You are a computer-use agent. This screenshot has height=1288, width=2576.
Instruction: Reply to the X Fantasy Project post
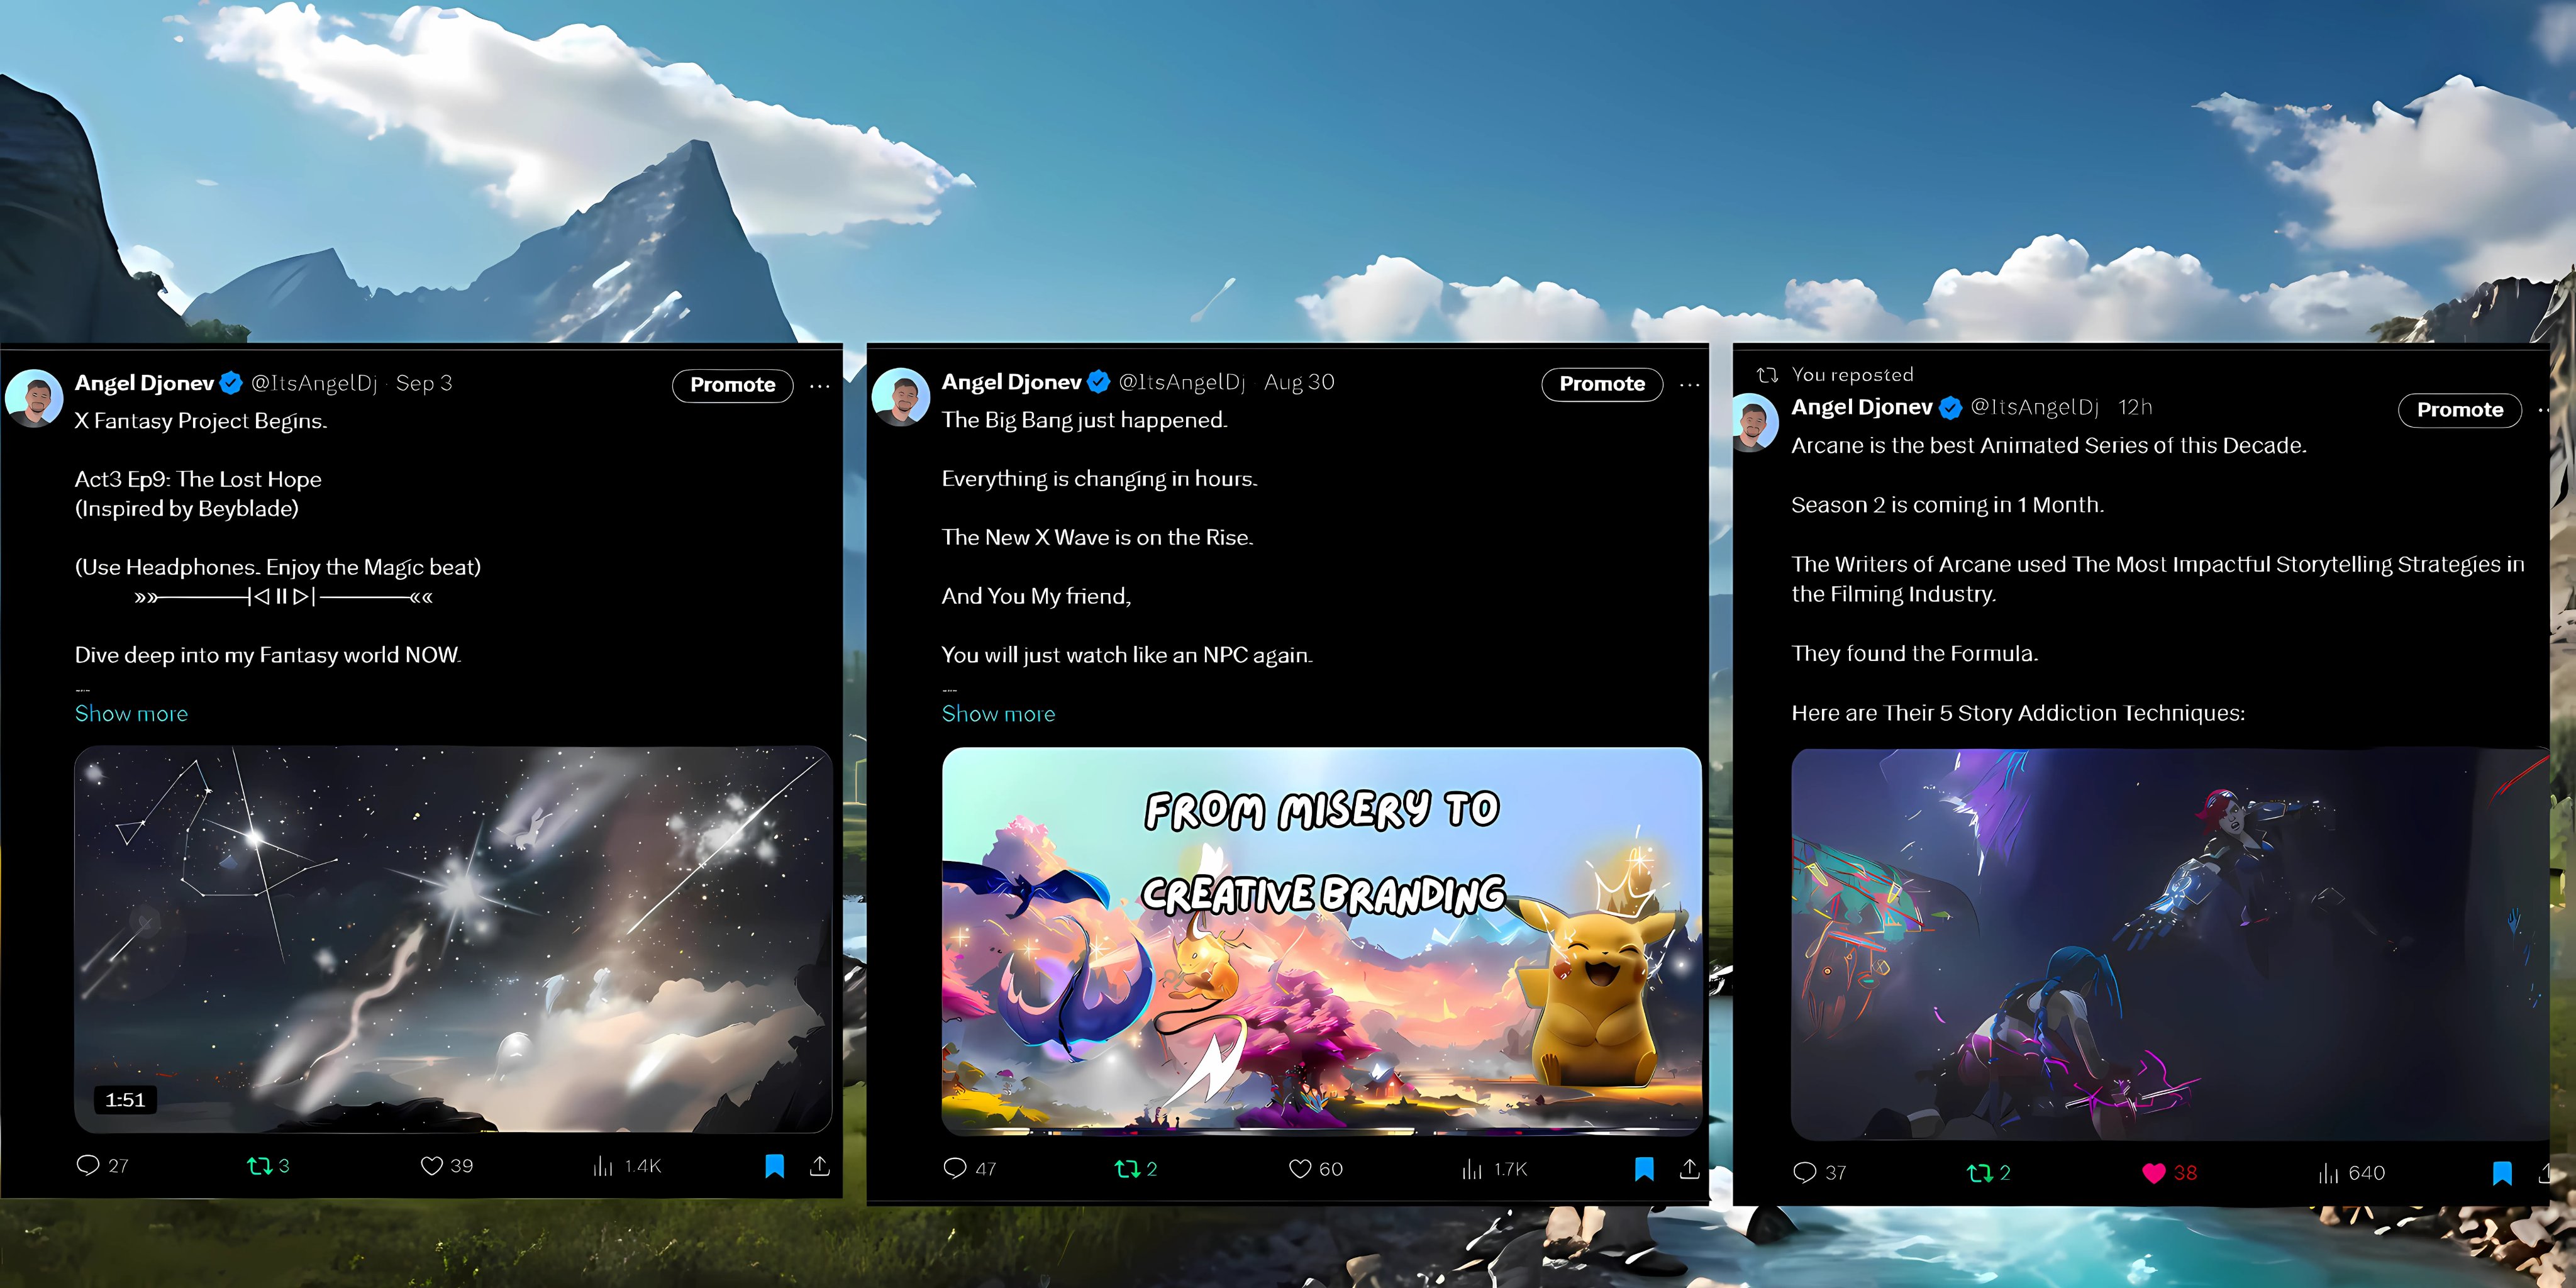coord(88,1165)
